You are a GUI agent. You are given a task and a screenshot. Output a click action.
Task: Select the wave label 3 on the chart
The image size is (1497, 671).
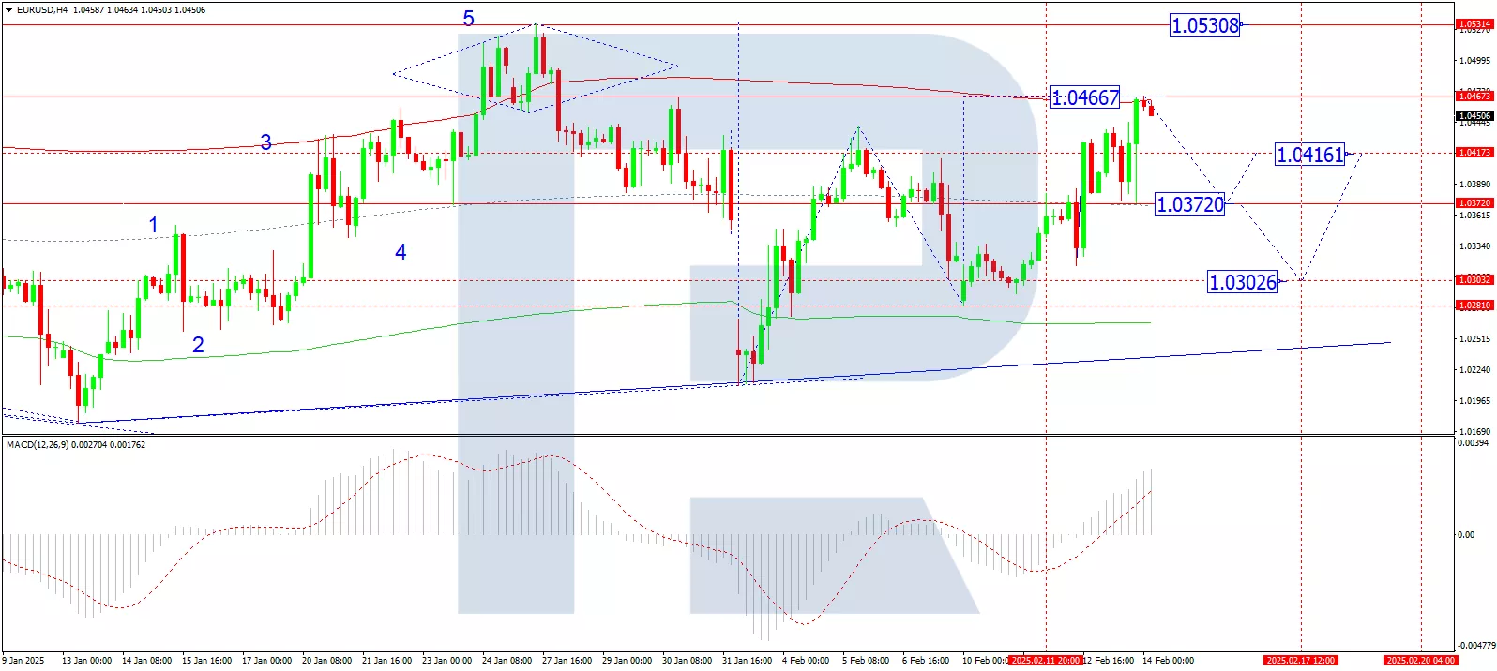pos(265,142)
